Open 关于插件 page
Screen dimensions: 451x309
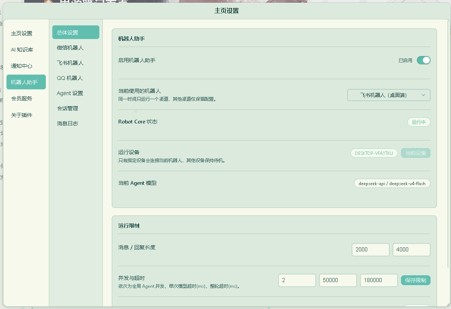tap(22, 115)
